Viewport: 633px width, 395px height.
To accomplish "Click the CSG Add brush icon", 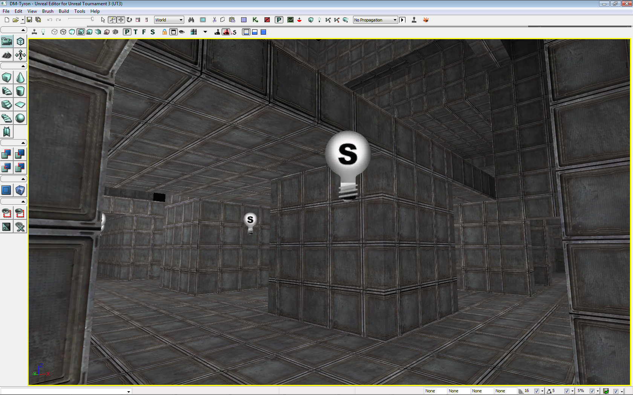I will [x=7, y=154].
